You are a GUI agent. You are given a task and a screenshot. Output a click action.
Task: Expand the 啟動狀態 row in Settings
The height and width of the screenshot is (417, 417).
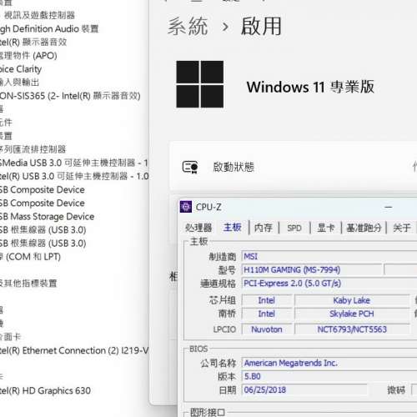coord(294,167)
